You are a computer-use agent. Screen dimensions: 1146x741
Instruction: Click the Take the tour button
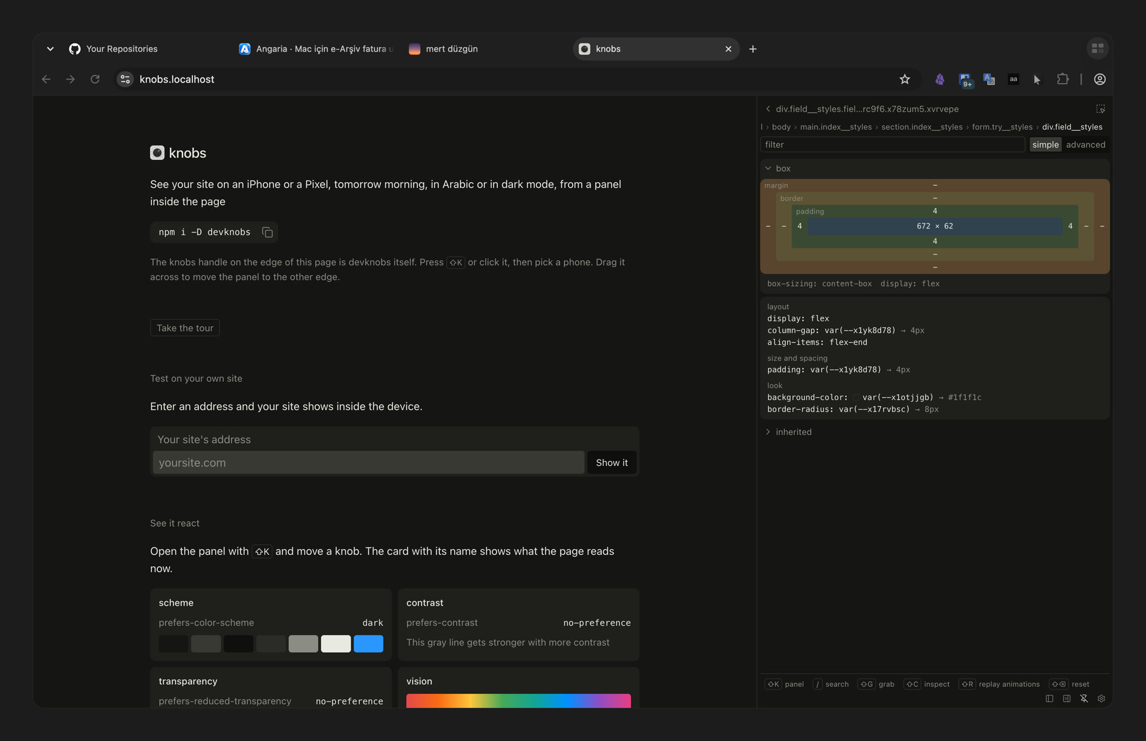pos(185,328)
